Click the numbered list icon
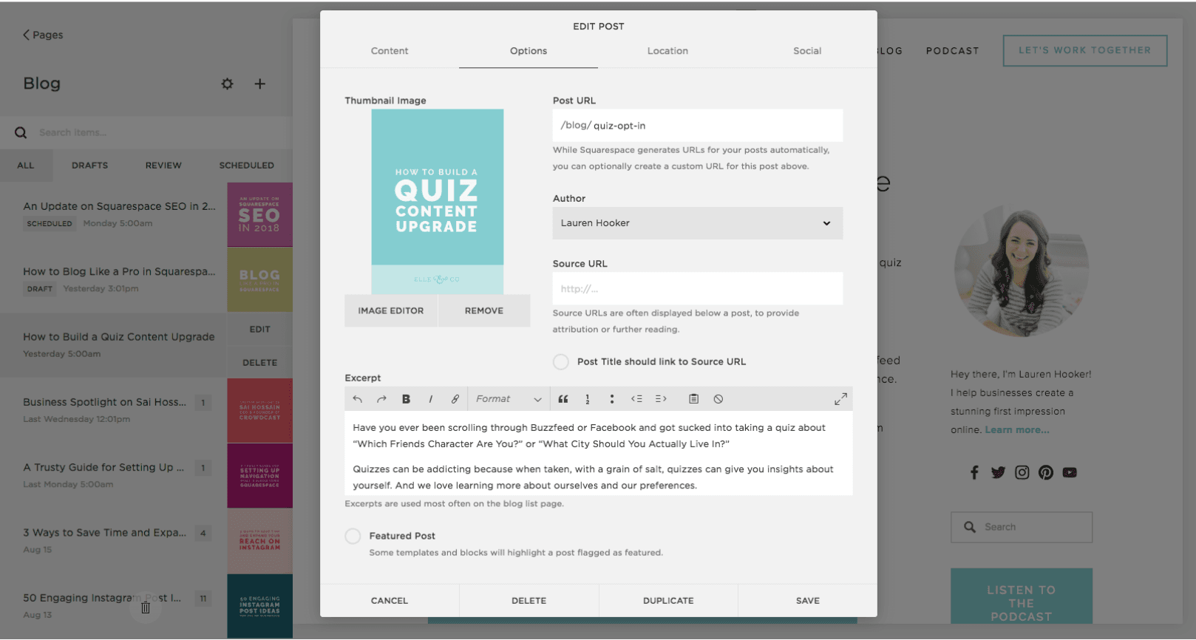This screenshot has width=1196, height=640. coord(588,399)
